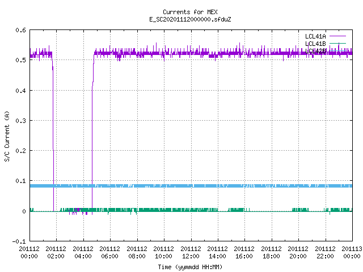This screenshot has height=272, width=363.
Task: Click the 201112 12:00 x-axis tick label
Action: click(x=191, y=252)
